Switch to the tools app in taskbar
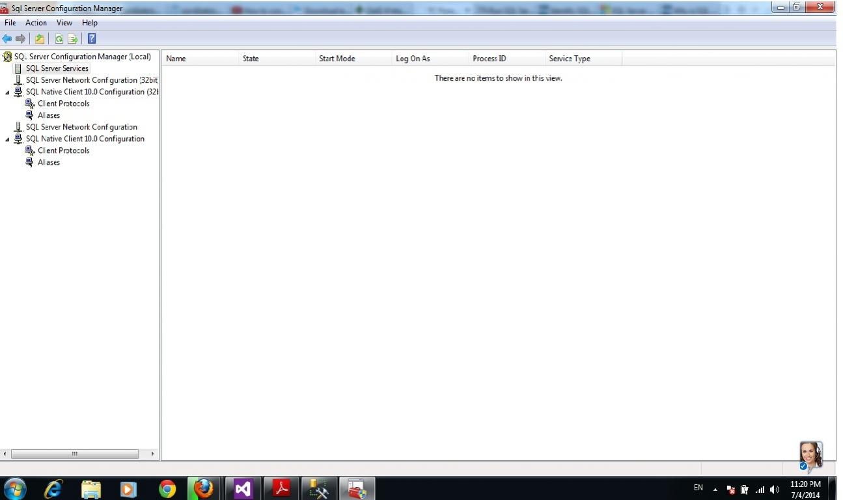 pyautogui.click(x=319, y=488)
